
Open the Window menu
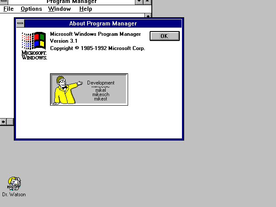(x=60, y=9)
